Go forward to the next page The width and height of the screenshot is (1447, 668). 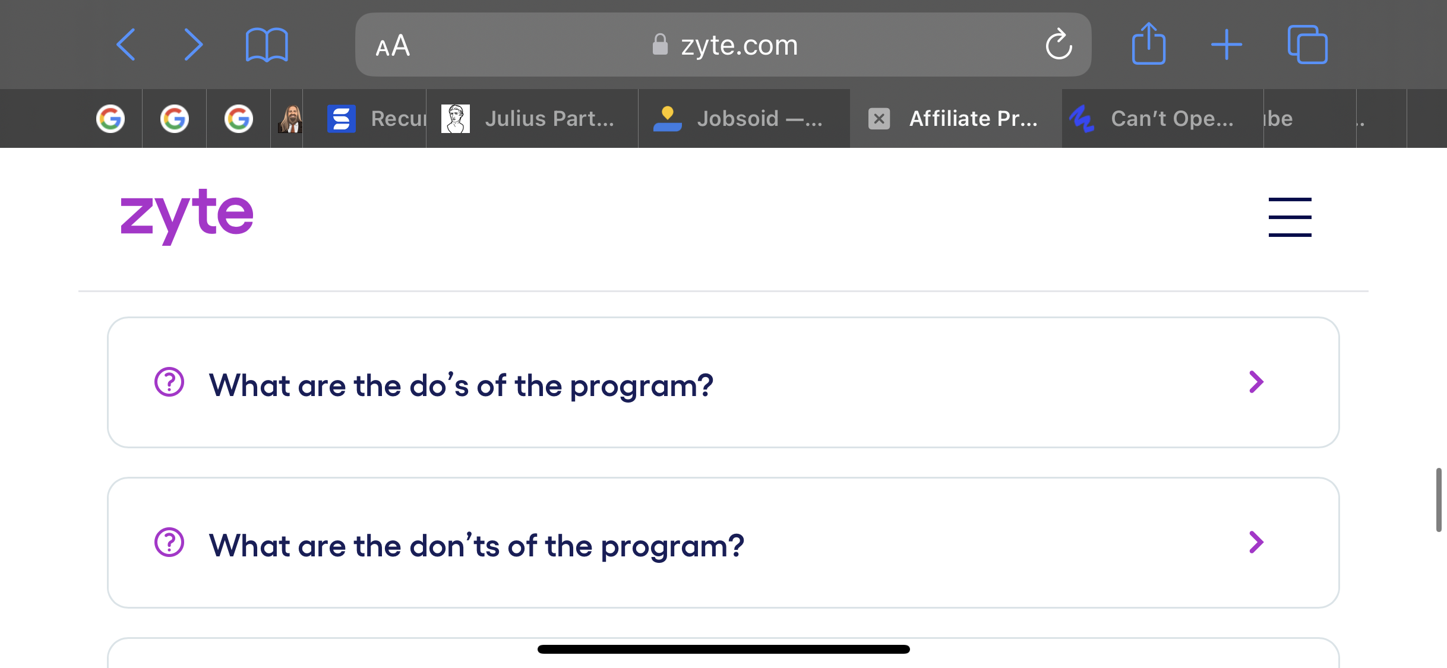pos(193,45)
